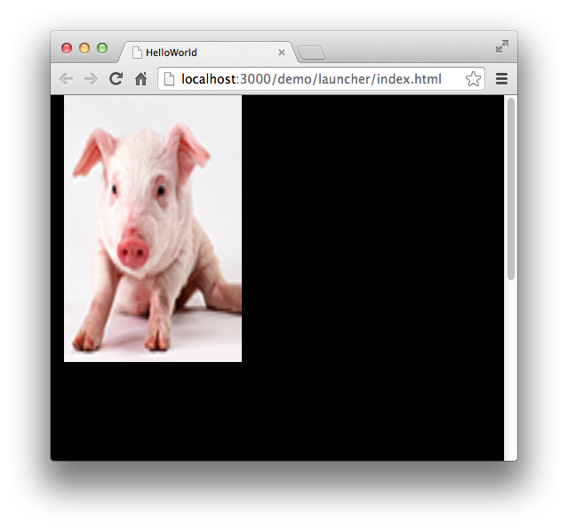Close the HelloWorld tab
The width and height of the screenshot is (568, 531).
[x=282, y=52]
